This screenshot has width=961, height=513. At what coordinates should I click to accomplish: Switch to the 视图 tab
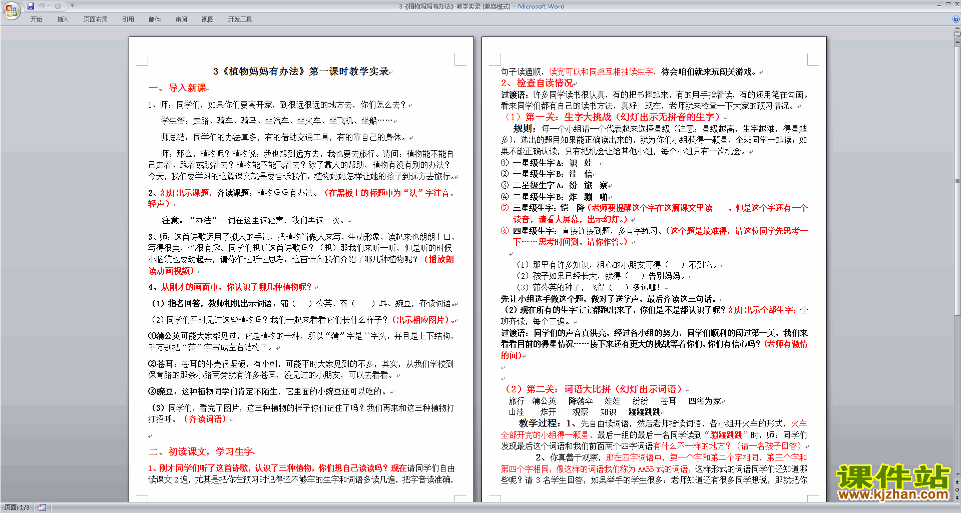click(x=208, y=20)
